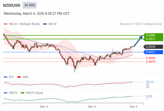This screenshot has height=111, width=164.
Task: Toggle the MA 20 + Bollinger Bands legend label
Action: pos(24,24)
